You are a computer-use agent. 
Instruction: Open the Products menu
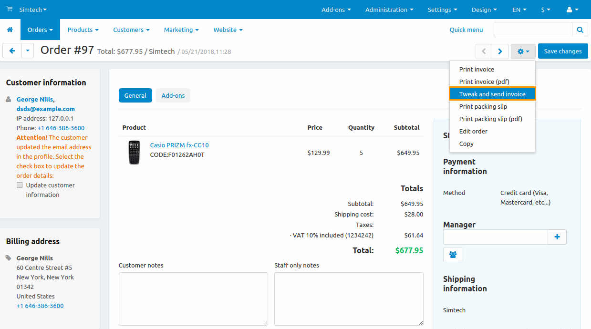coord(83,30)
